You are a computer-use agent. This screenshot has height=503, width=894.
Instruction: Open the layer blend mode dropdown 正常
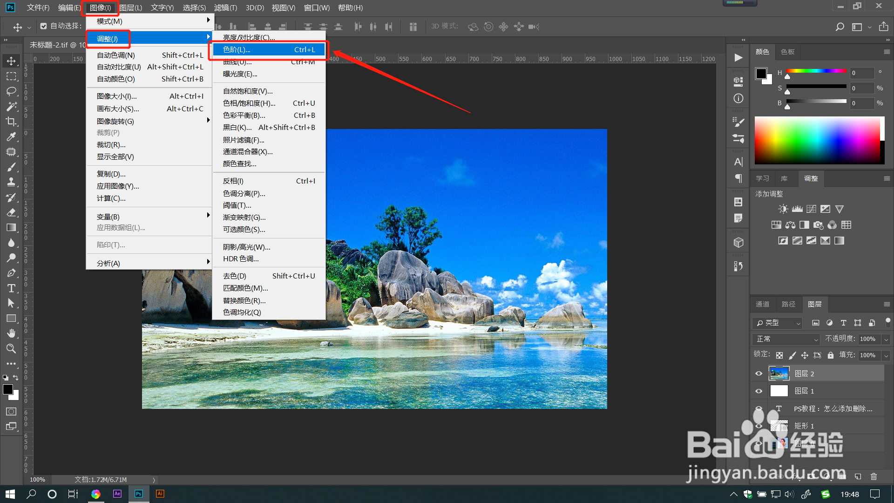[x=786, y=339]
